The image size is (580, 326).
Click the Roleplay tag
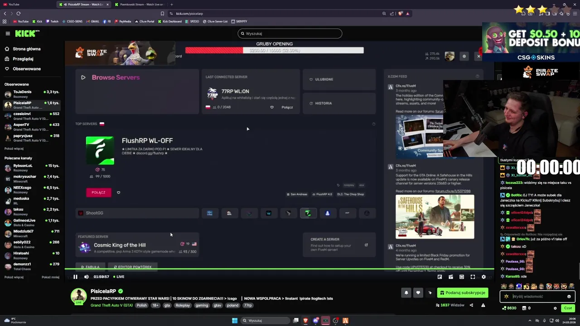point(183,305)
